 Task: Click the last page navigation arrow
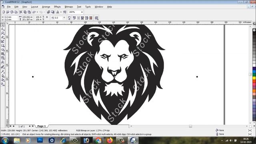click(x=33, y=126)
